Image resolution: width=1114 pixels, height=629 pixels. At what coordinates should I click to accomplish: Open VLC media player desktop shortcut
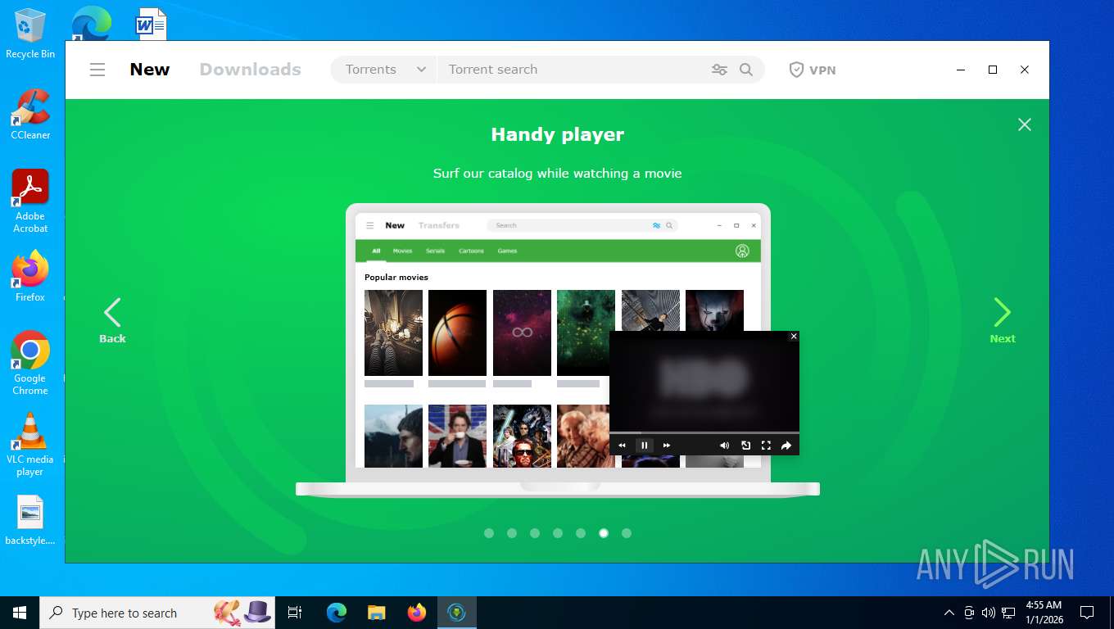pyautogui.click(x=30, y=444)
